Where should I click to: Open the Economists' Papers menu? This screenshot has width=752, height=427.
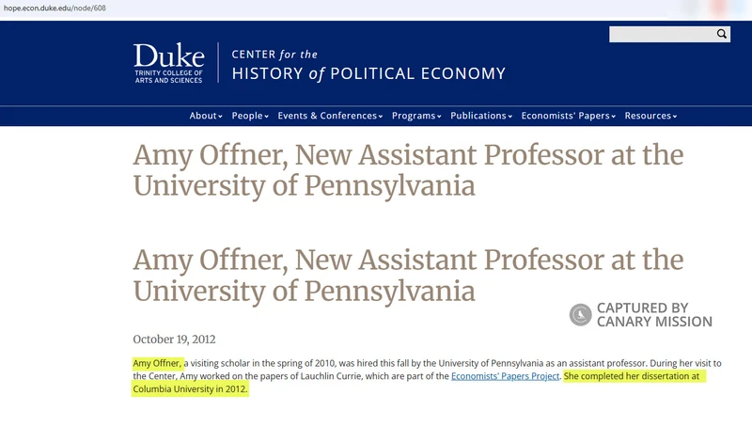(569, 116)
